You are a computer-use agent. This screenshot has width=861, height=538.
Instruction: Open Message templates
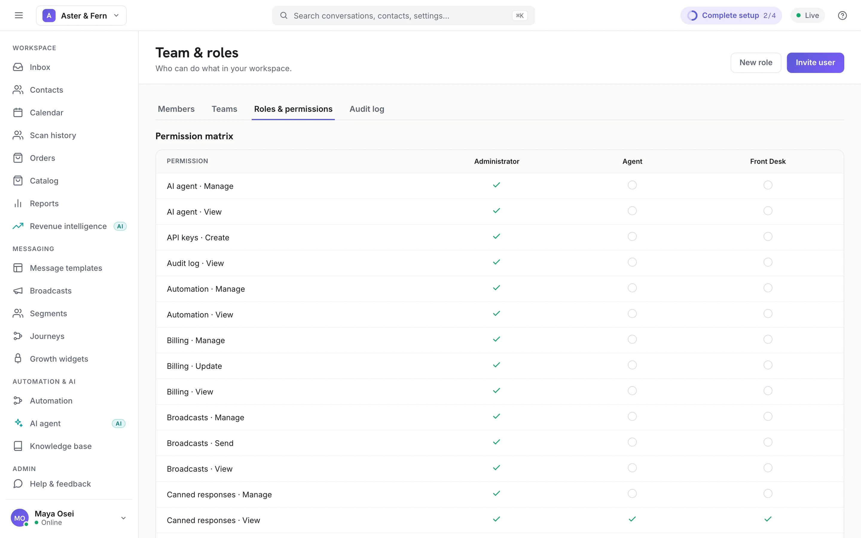click(x=69, y=268)
